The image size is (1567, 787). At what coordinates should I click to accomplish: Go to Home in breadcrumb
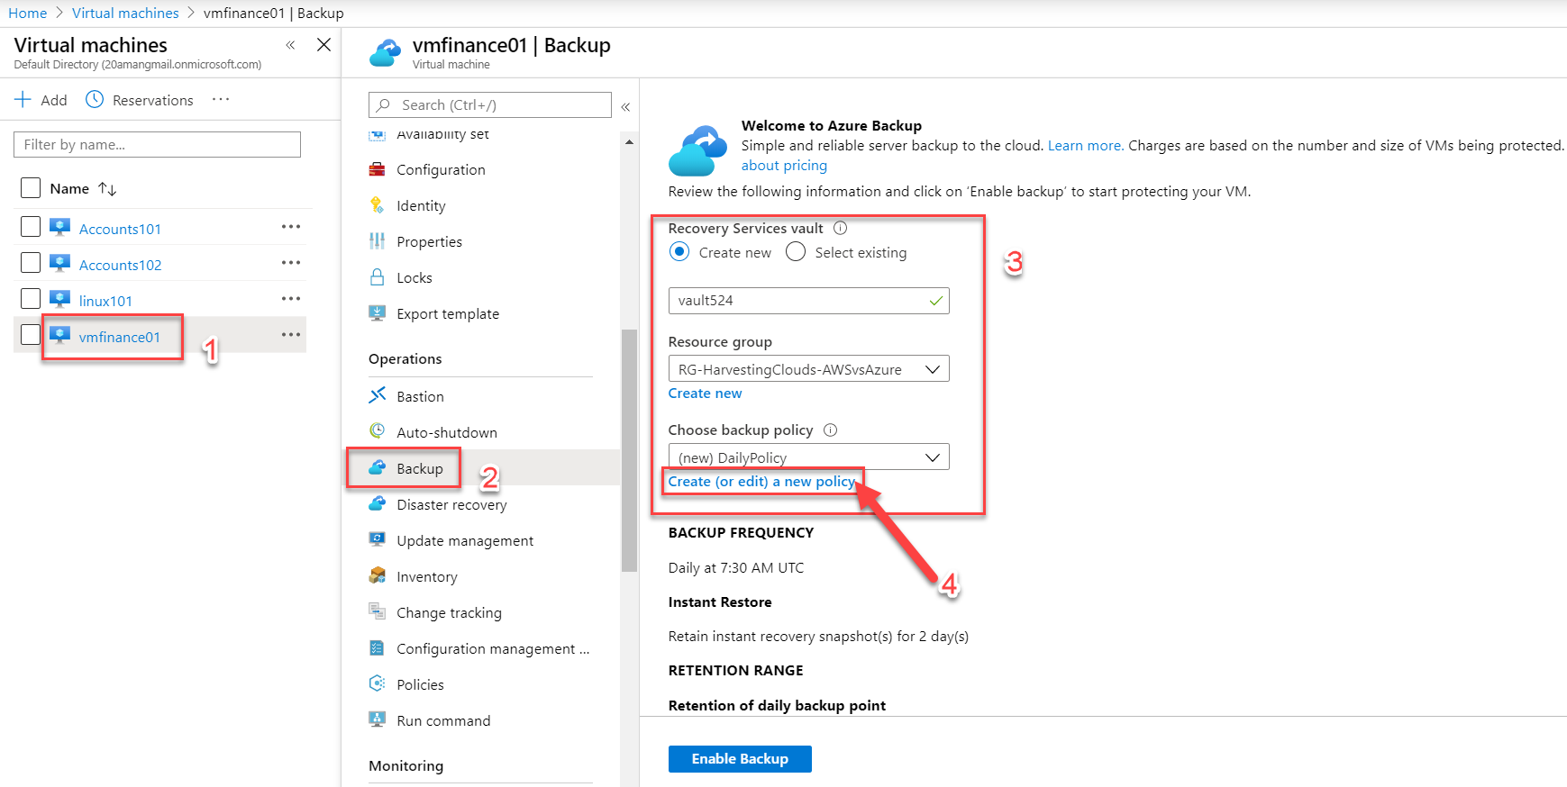(x=27, y=13)
